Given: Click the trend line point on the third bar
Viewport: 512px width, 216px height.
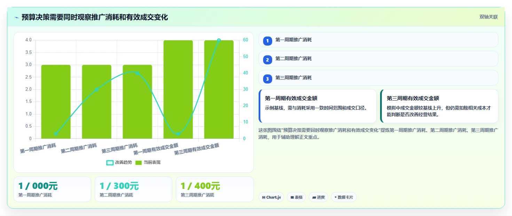Looking at the screenshot, I should pyautogui.click(x=137, y=73).
